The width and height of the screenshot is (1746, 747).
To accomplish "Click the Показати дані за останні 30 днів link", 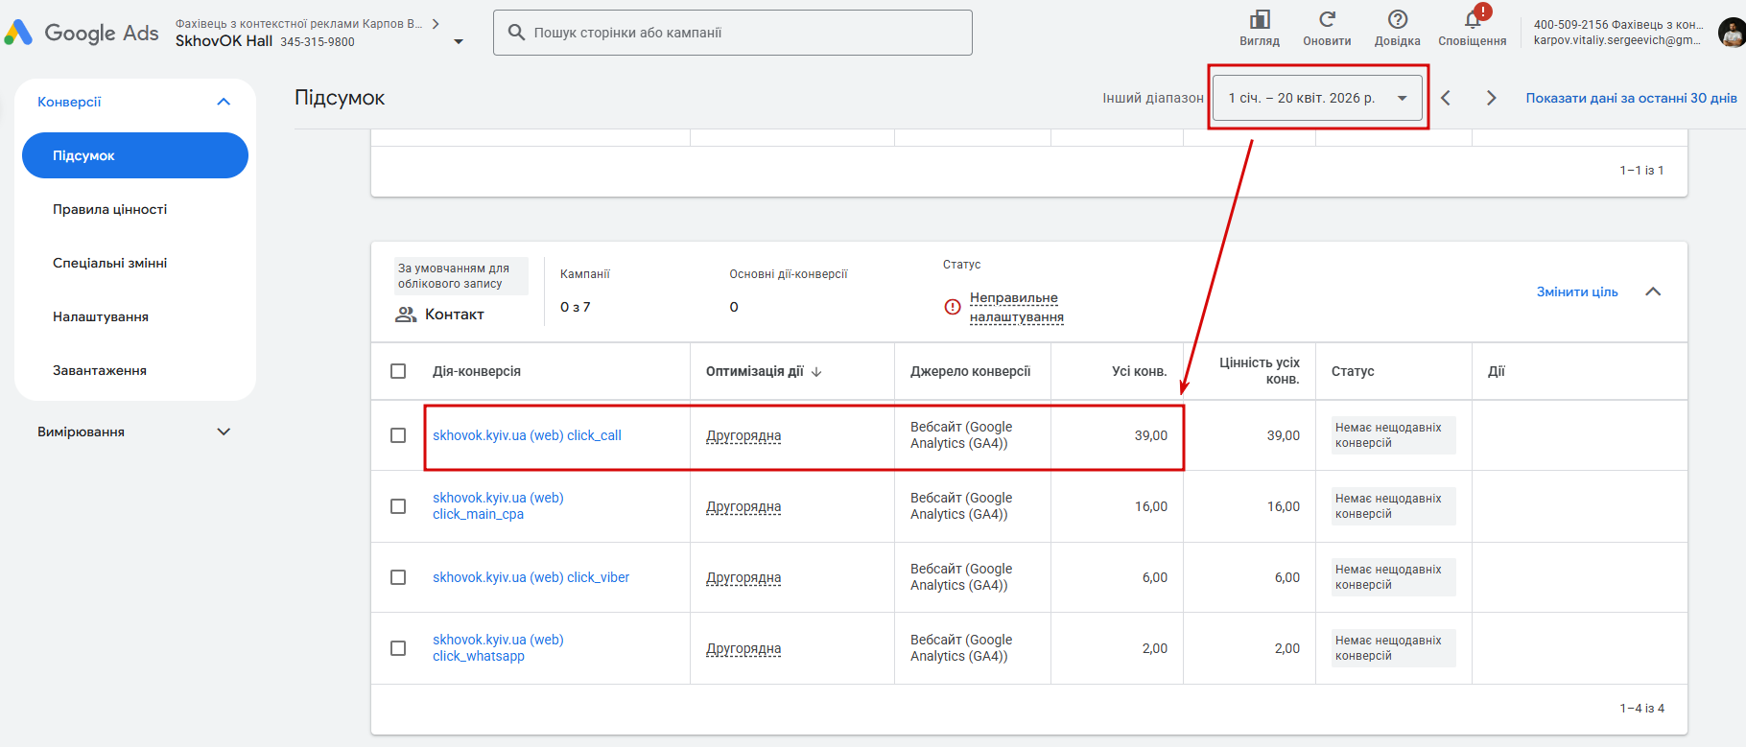I will click(1631, 98).
